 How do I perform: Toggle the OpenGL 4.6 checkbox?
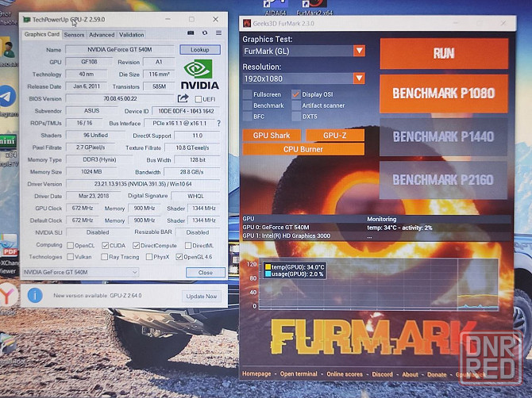tap(179, 257)
